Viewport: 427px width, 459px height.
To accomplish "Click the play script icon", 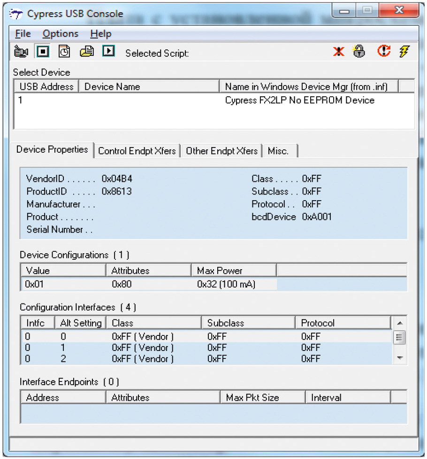I will tap(108, 51).
